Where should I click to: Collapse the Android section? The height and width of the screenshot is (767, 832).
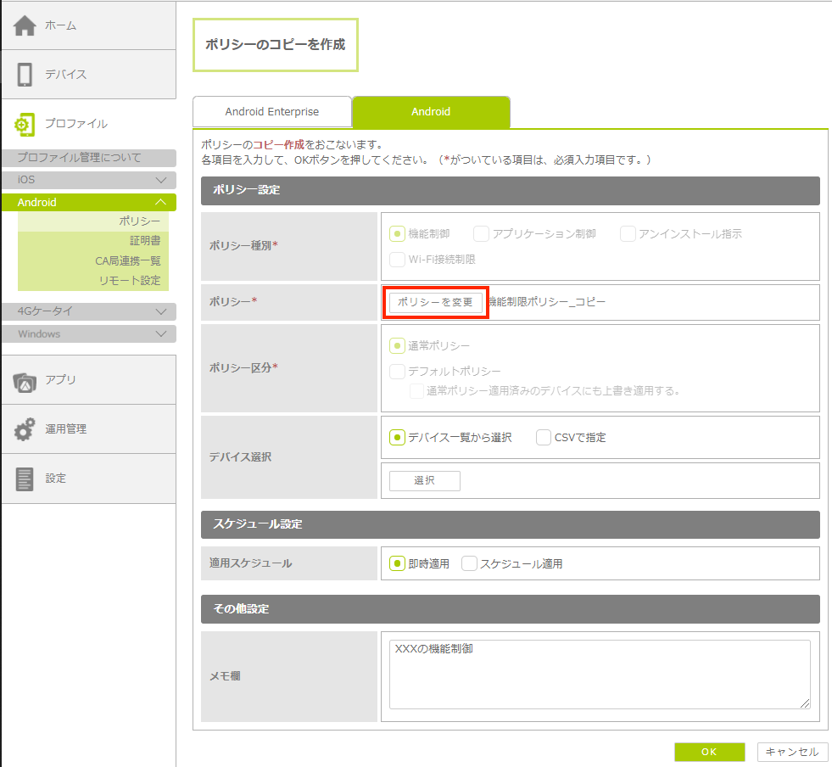[88, 203]
